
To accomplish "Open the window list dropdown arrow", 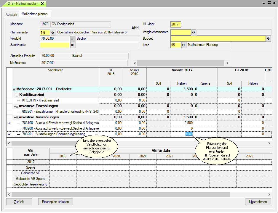I will coord(264,3).
